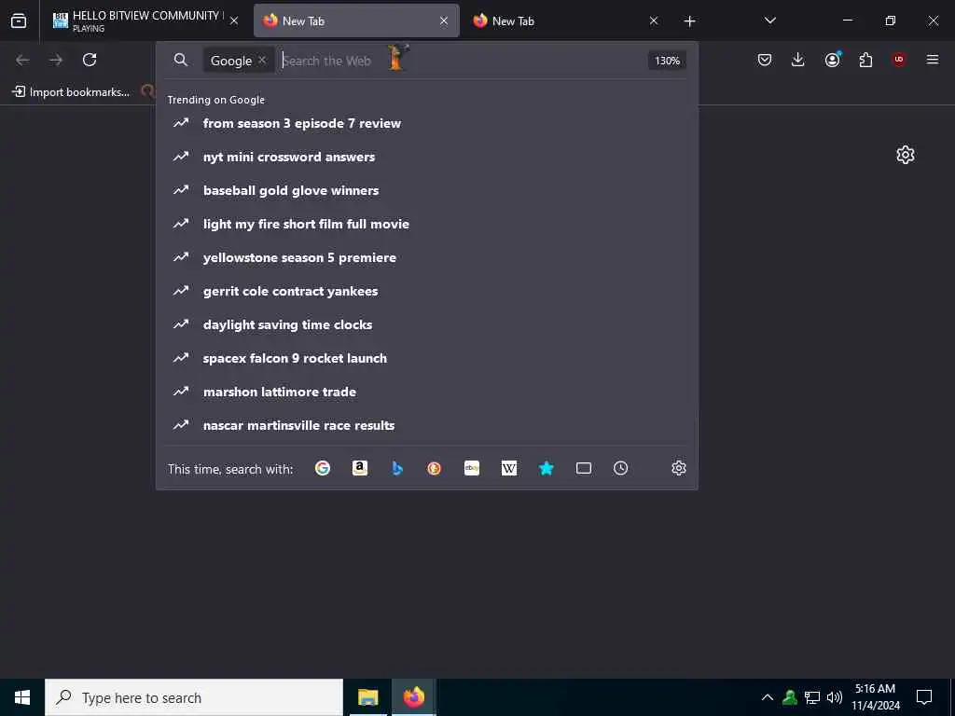
Task: Open the Extensions puzzle-piece menu
Action: click(865, 60)
